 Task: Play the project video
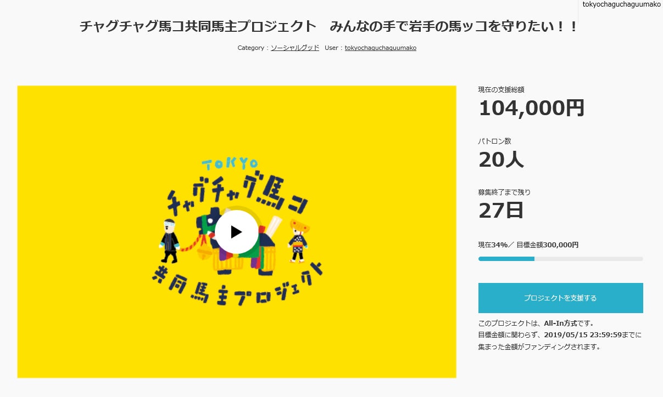[x=236, y=232]
